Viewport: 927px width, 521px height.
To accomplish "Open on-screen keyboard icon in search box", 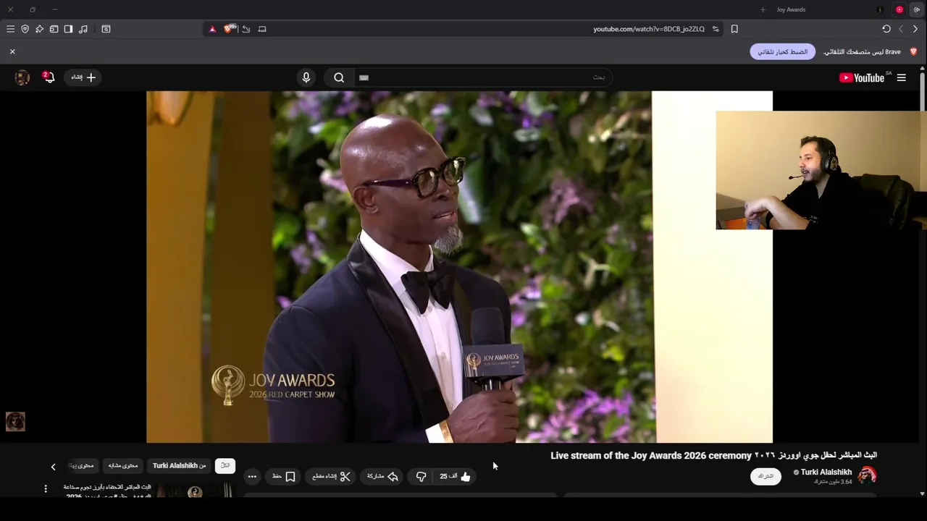I will [364, 77].
